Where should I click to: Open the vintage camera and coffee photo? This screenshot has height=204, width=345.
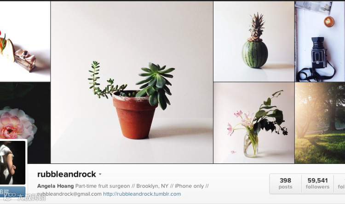tap(320, 41)
